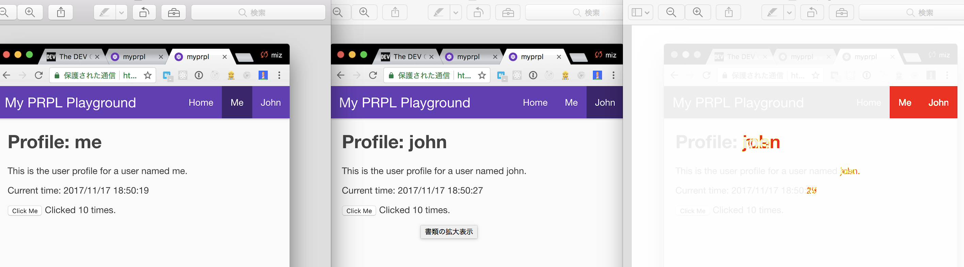Image resolution: width=964 pixels, height=267 pixels.
Task: Show Markup toolbar in Profile: john Preview window
Action: [508, 12]
